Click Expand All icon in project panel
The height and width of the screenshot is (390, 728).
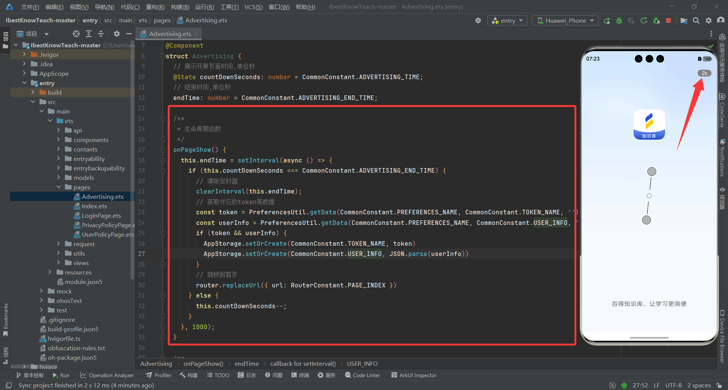[89, 34]
